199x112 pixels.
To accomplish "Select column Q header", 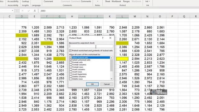I will click(x=184, y=16).
